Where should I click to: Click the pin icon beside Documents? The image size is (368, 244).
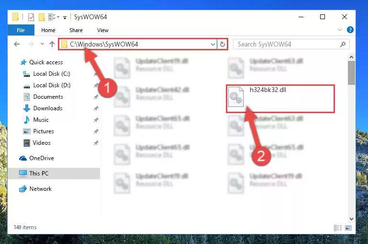coord(96,97)
